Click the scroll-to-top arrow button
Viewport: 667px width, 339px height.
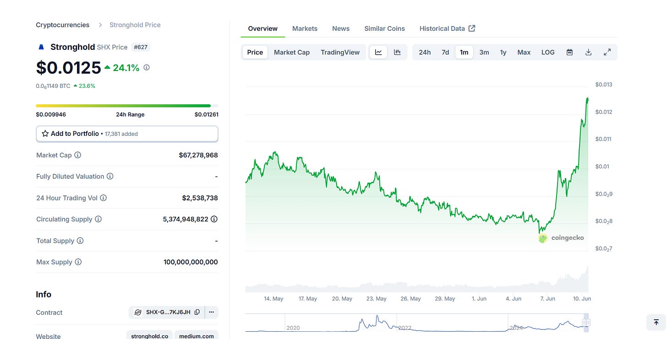(656, 322)
